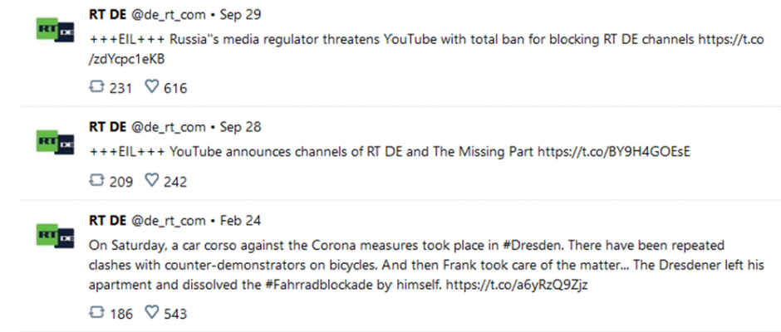Open RT DE avatar on Feb 24 tweet
Viewport: 781px width, 332px height.
[x=56, y=236]
